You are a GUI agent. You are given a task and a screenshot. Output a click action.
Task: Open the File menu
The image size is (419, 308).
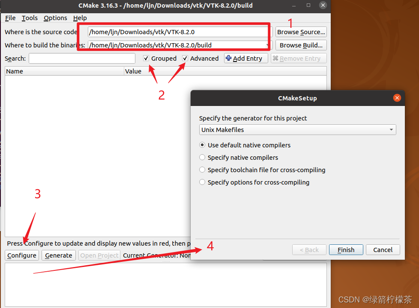pos(10,18)
